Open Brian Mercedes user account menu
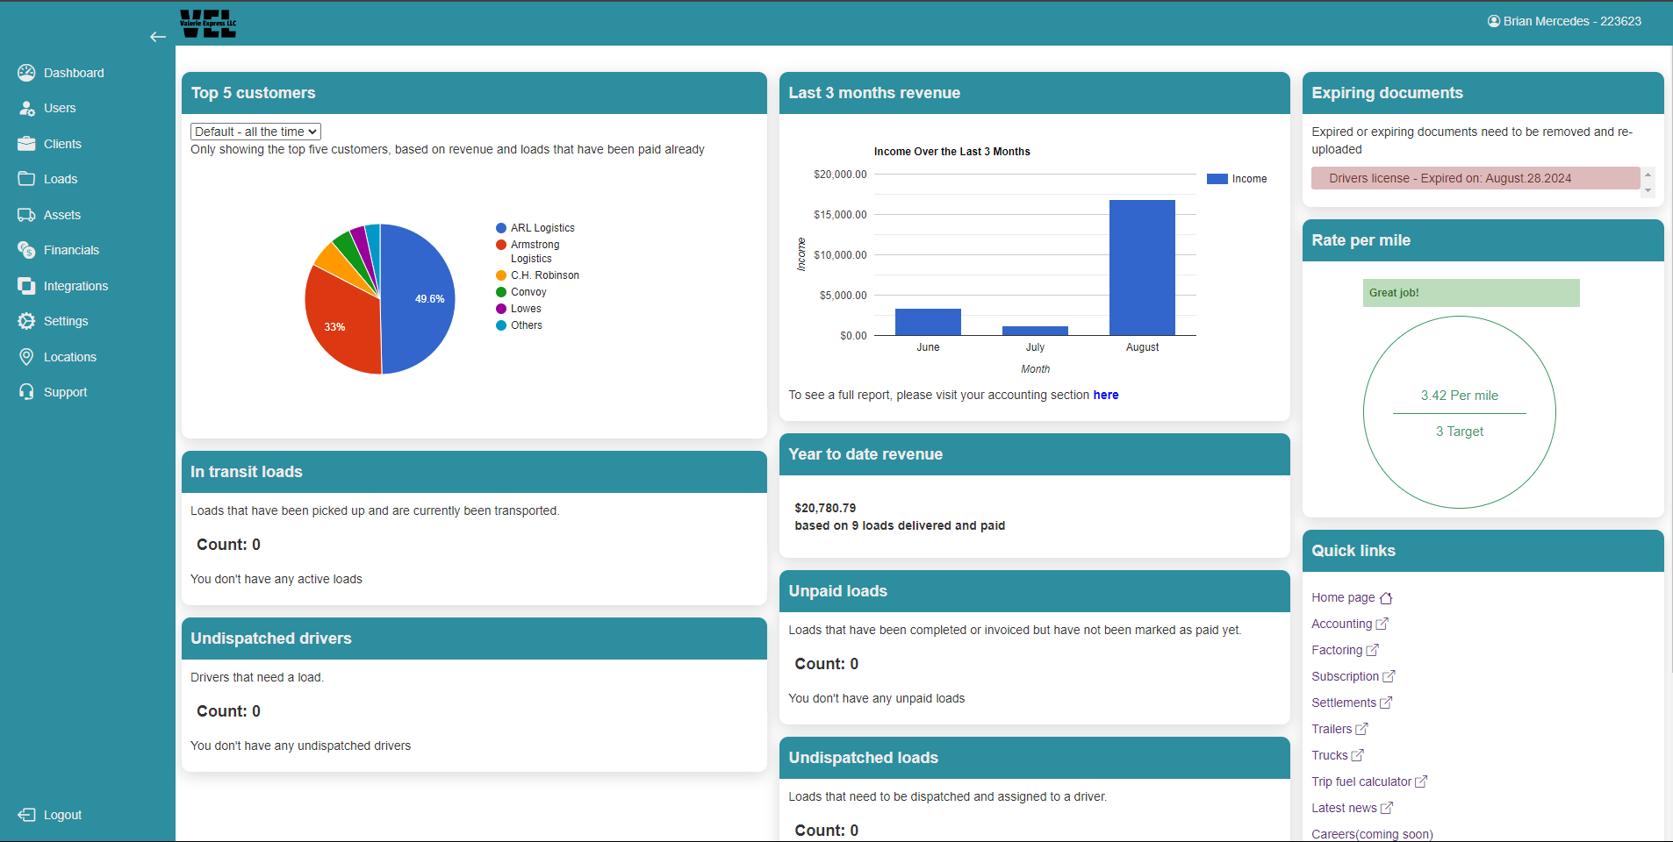Viewport: 1673px width, 842px height. point(1563,21)
